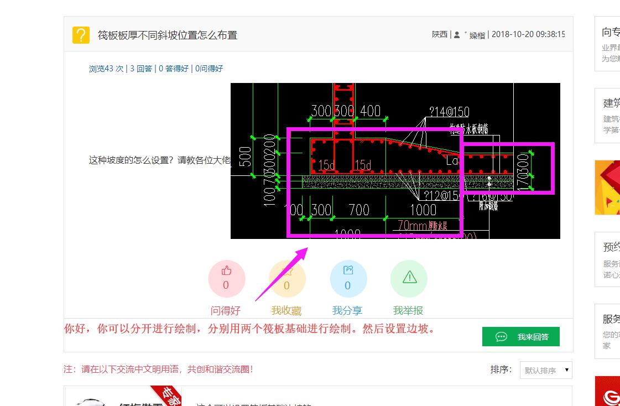Click the warning triangle 我举报 icon
The width and height of the screenshot is (620, 406).
(x=409, y=278)
